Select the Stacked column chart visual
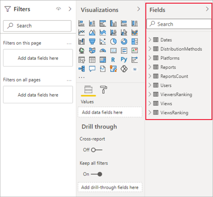Viewport: 213px width, 197px height. [92, 23]
